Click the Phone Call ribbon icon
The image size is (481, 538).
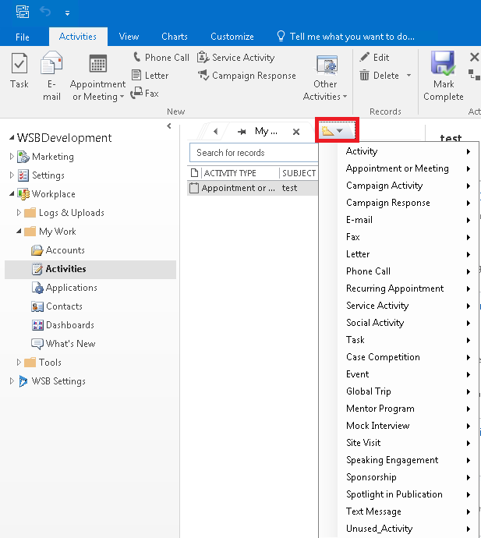click(x=137, y=57)
